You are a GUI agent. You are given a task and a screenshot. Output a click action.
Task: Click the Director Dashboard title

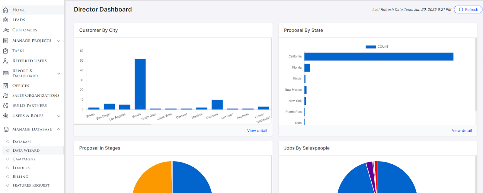pyautogui.click(x=103, y=9)
